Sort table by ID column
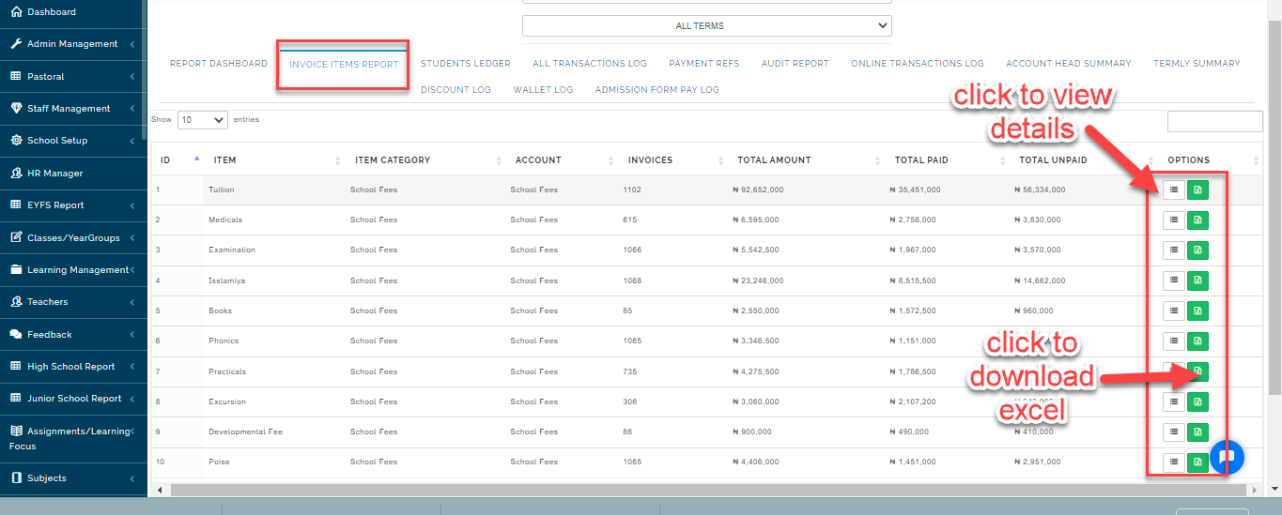The height and width of the screenshot is (515, 1282). pyautogui.click(x=178, y=160)
